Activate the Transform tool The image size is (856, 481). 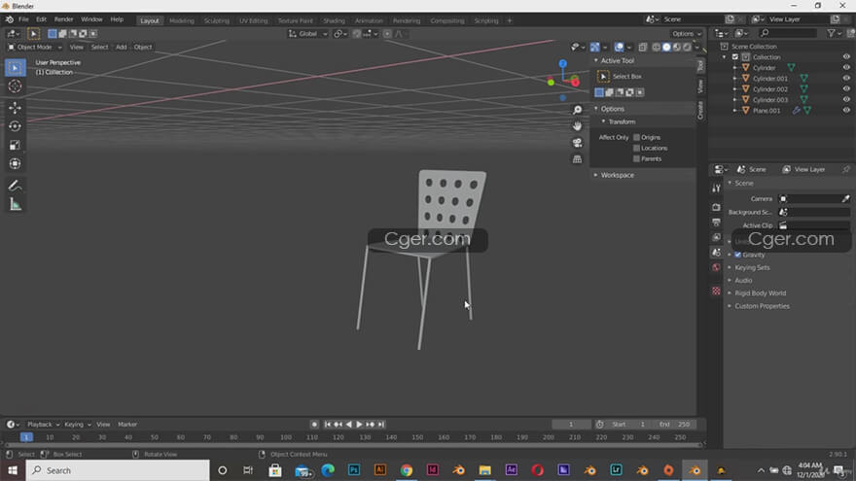pos(15,163)
